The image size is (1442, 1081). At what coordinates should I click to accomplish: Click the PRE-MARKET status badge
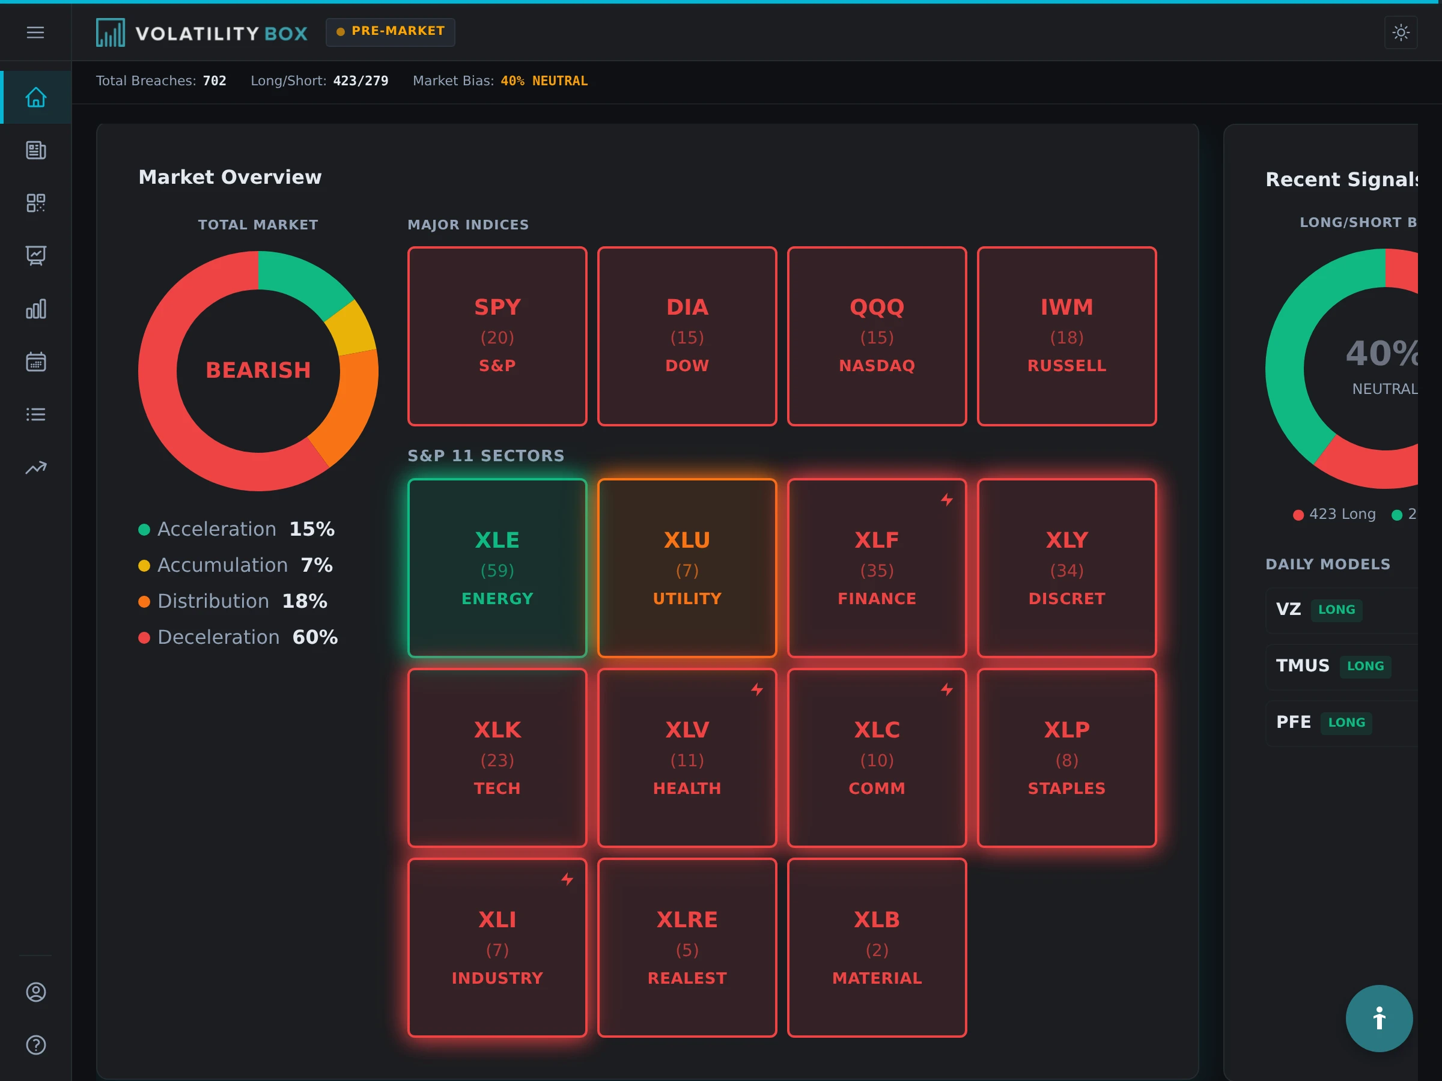point(391,32)
